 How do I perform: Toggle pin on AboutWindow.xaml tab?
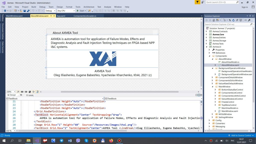click(x=51, y=16)
